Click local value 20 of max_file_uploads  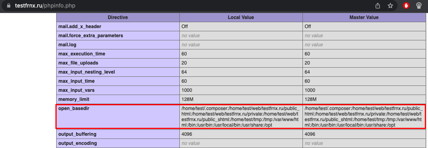184,63
